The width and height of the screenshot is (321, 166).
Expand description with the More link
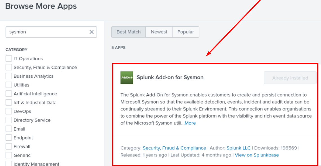click(190, 123)
